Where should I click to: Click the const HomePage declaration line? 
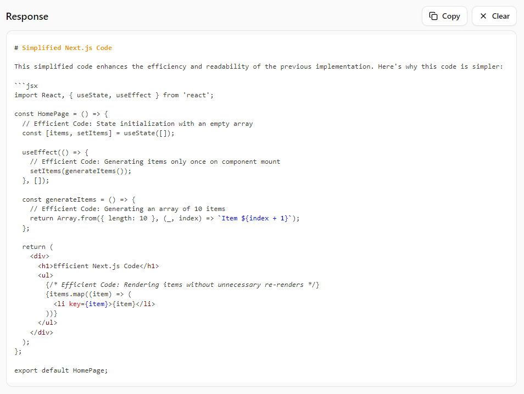click(x=62, y=114)
